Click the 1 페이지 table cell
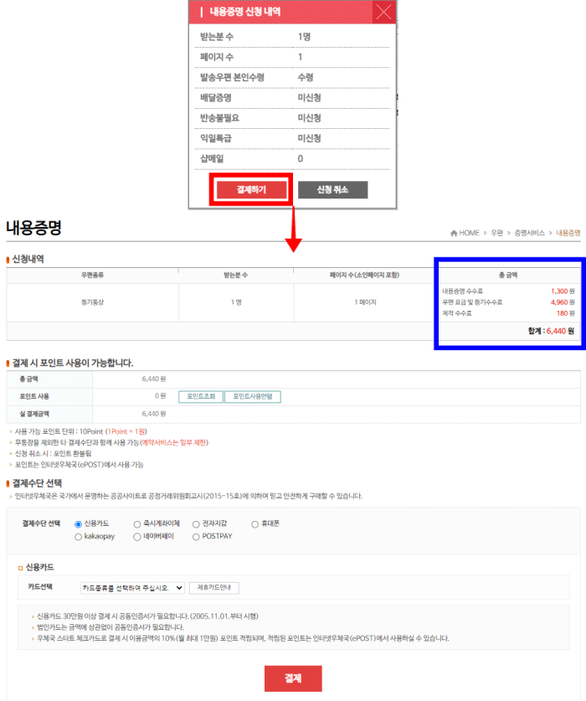Image resolution: width=586 pixels, height=701 pixels. (x=365, y=302)
